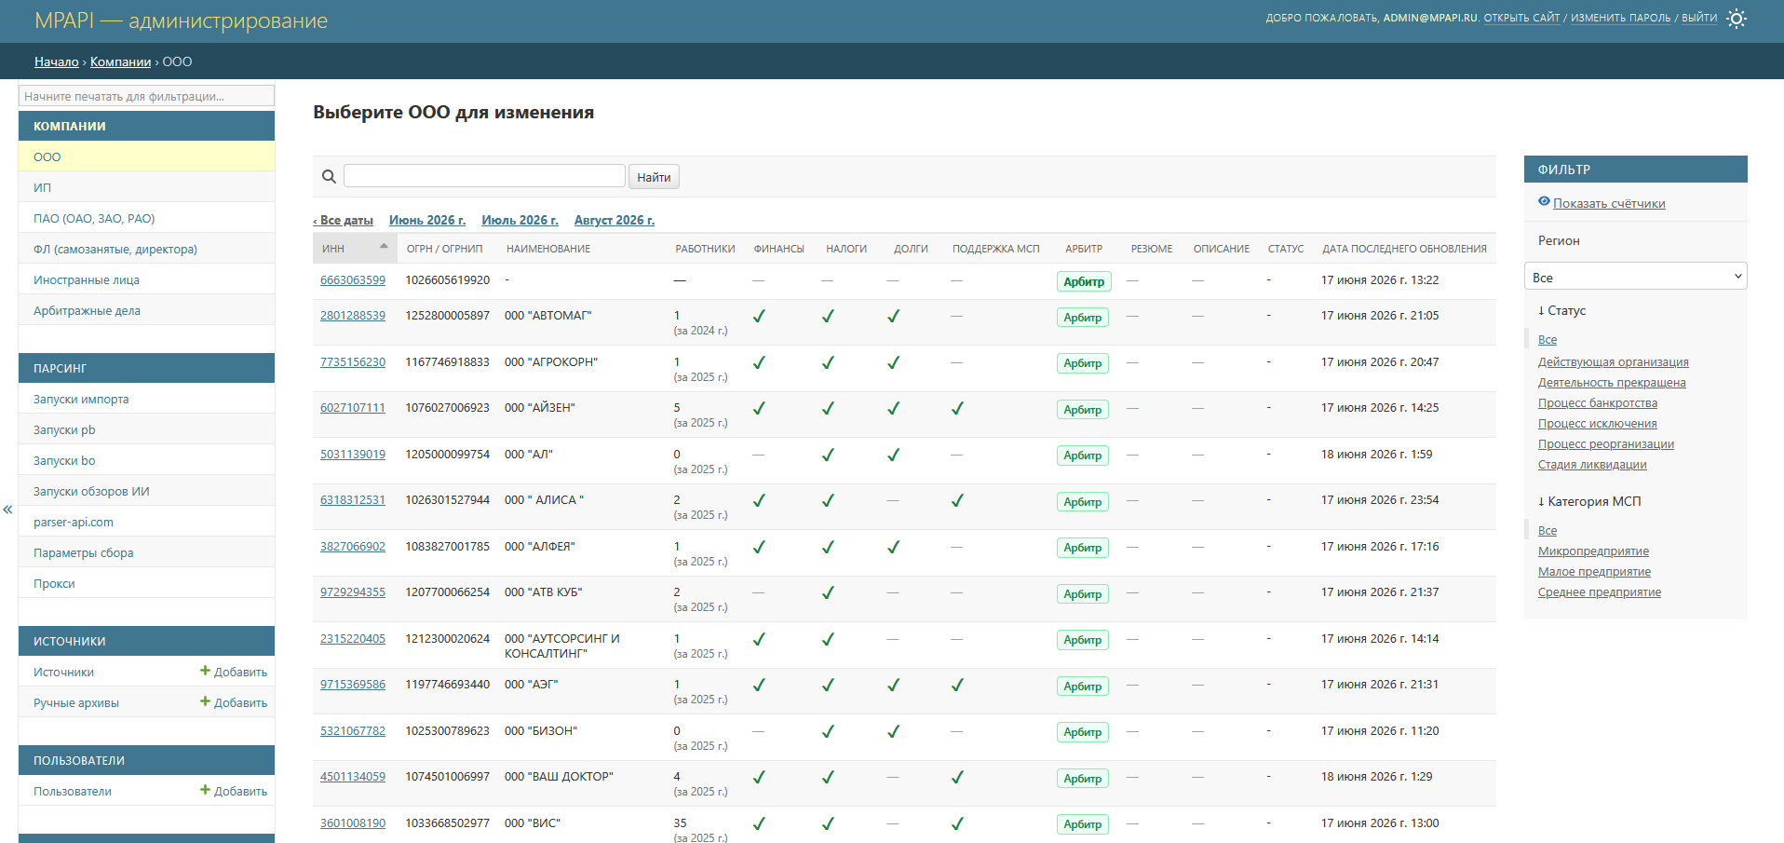Click Арбитр button for БИЗОН row
This screenshot has height=843, width=1784.
click(x=1083, y=732)
